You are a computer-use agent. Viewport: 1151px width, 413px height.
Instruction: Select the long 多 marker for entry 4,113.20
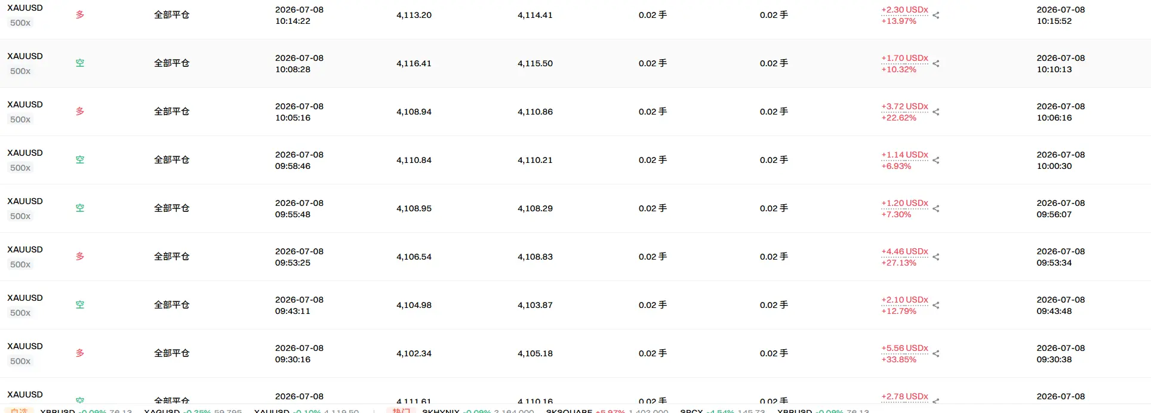pyautogui.click(x=80, y=14)
